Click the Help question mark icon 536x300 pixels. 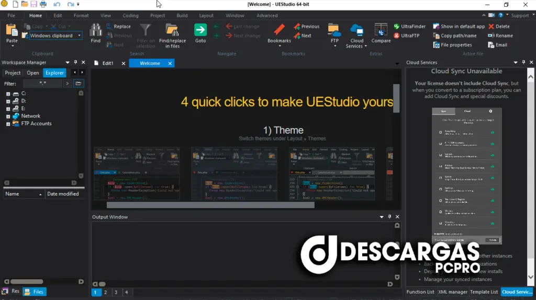click(500, 15)
